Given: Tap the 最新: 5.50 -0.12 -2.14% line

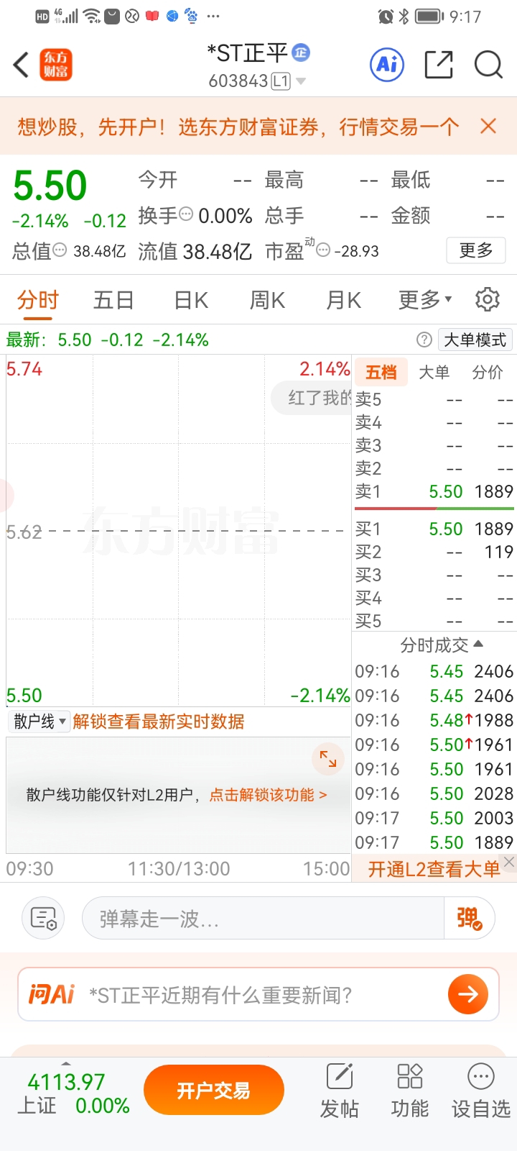Looking at the screenshot, I should (x=108, y=340).
